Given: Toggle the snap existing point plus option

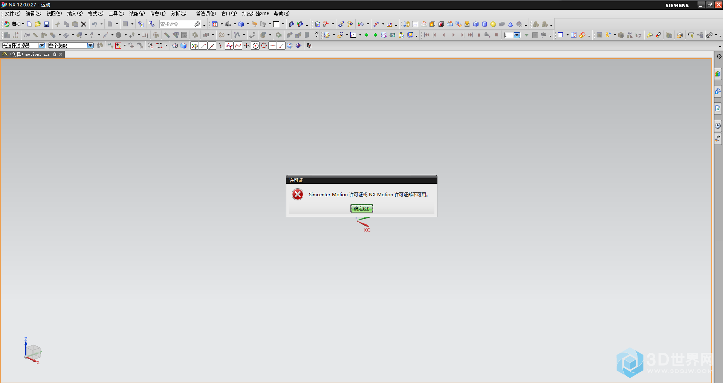Looking at the screenshot, I should pos(273,46).
